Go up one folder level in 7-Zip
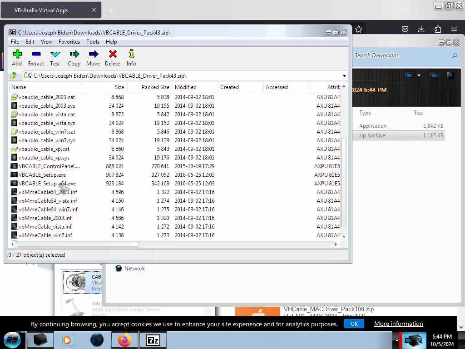The image size is (465, 349). (x=14, y=76)
